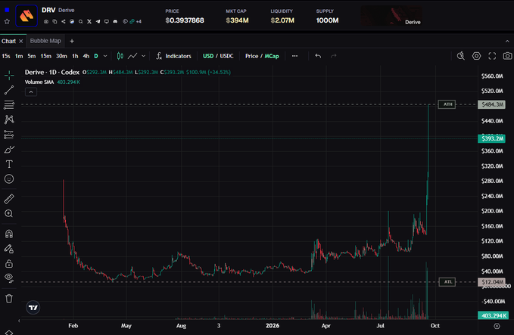Select the trend line drawing tool
The height and width of the screenshot is (335, 514).
[x=9, y=90]
